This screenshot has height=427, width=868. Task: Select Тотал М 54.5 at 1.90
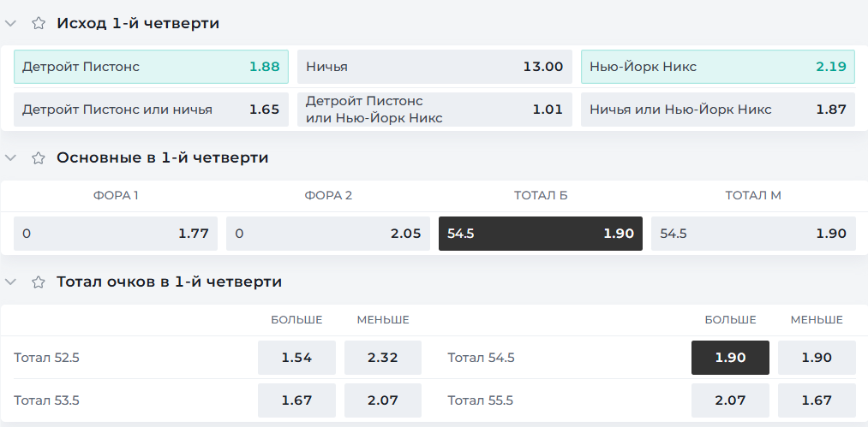[753, 234]
